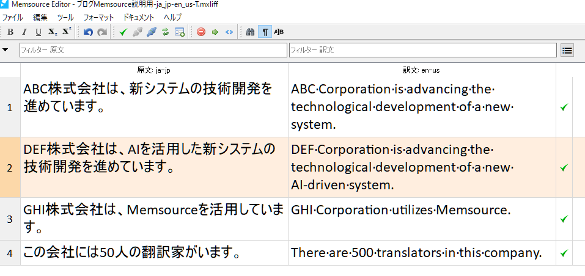585x276 pixels.
Task: Apply underline formatting with the U icon
Action: pos(39,32)
